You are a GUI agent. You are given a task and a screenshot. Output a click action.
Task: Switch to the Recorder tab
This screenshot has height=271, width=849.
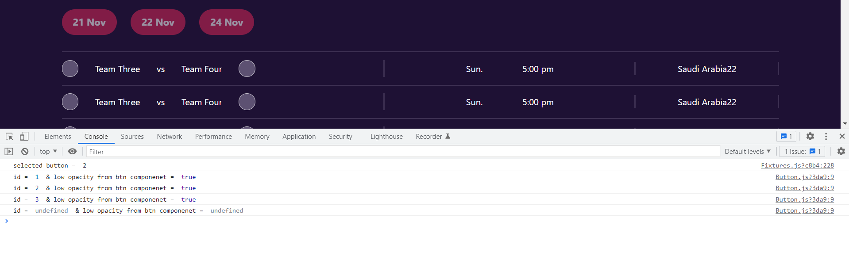coord(433,137)
